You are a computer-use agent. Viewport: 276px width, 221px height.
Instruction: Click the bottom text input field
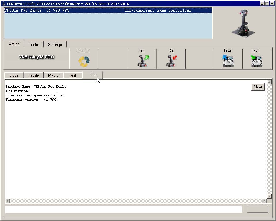[123, 209]
